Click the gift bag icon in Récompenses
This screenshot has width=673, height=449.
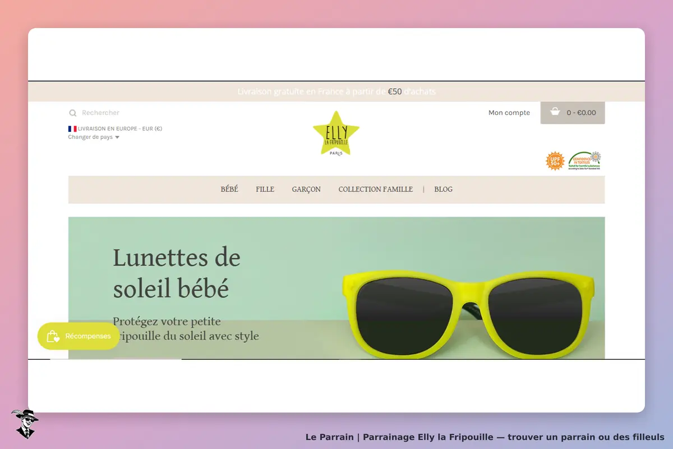tap(53, 336)
